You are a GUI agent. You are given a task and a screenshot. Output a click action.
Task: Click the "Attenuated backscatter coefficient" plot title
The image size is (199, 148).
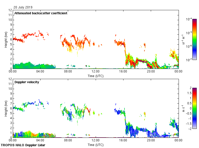point(41,13)
